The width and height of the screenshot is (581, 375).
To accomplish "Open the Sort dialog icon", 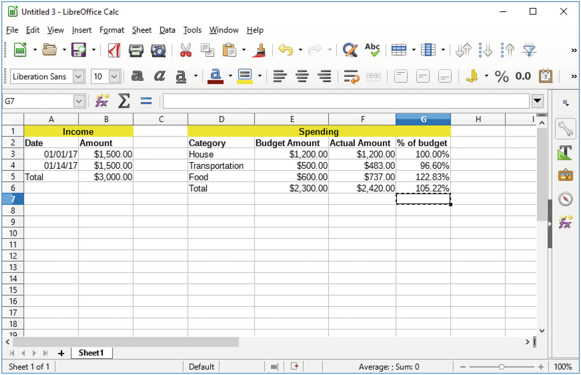I will (463, 50).
